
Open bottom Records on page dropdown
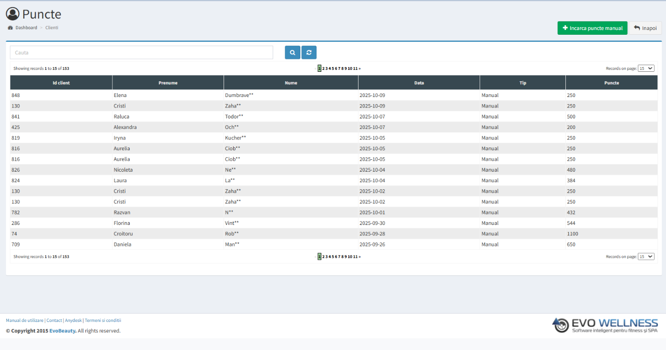(x=646, y=257)
